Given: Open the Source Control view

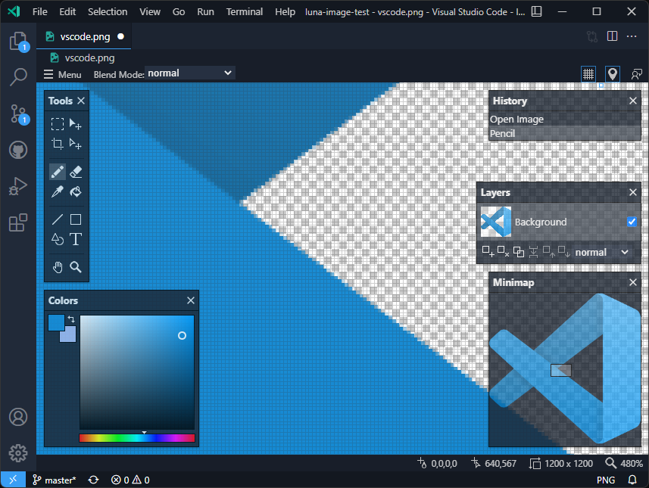Looking at the screenshot, I should 18,113.
